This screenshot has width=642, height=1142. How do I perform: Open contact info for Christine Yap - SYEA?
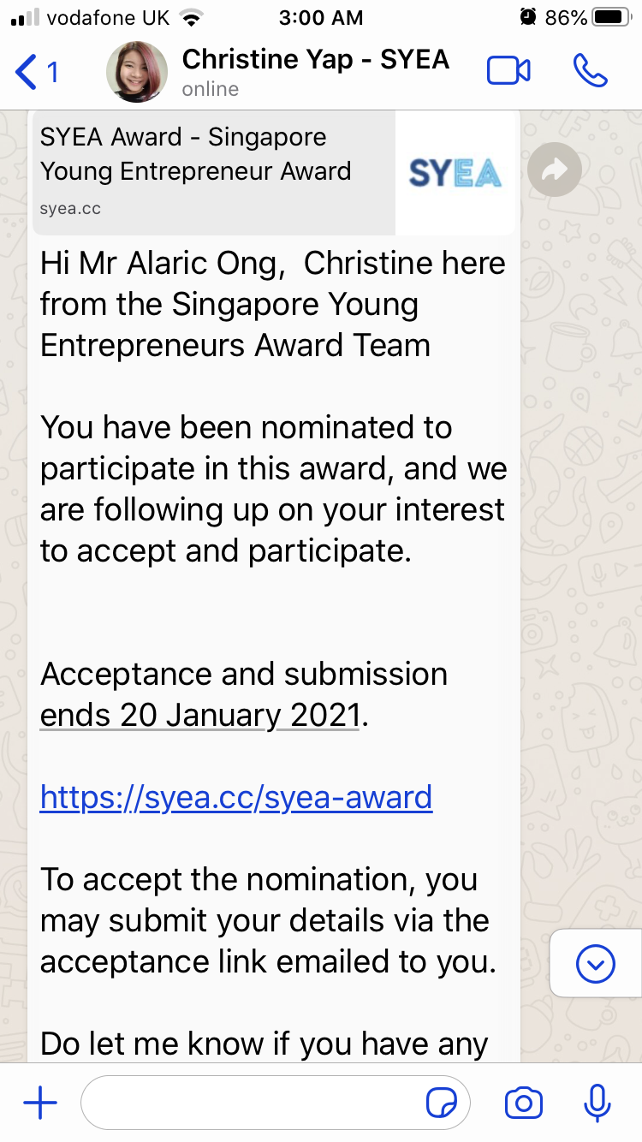click(315, 60)
